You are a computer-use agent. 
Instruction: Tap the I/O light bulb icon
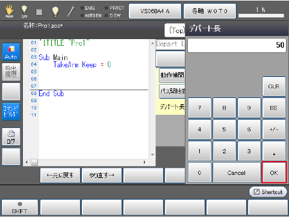coord(24,11)
